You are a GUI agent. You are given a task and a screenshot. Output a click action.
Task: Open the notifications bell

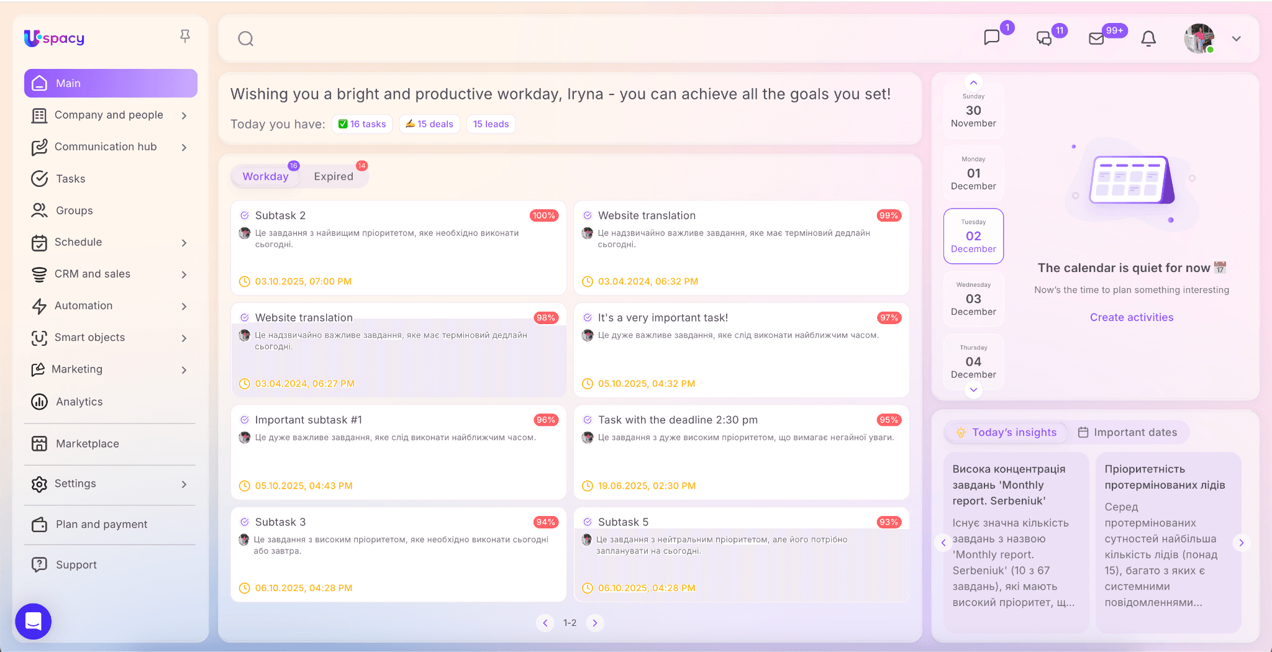tap(1148, 39)
